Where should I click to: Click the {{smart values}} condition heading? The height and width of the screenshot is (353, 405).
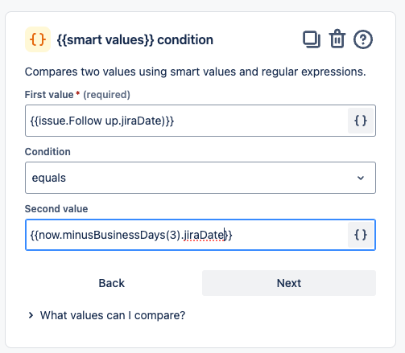tap(135, 40)
